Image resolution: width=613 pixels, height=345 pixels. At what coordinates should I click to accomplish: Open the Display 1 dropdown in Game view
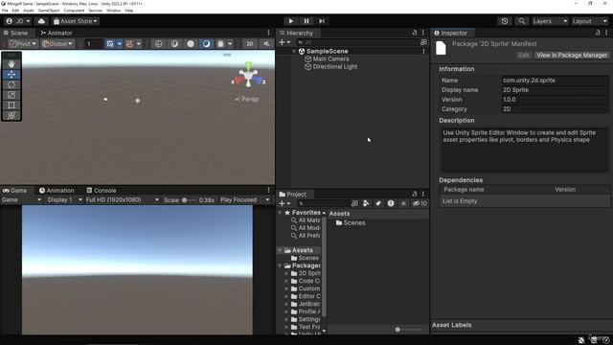[64, 200]
